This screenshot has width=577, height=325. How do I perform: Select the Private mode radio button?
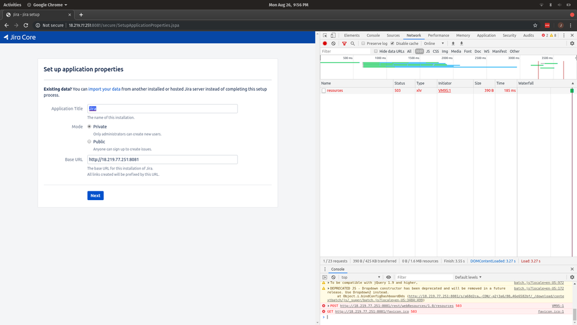tap(89, 127)
